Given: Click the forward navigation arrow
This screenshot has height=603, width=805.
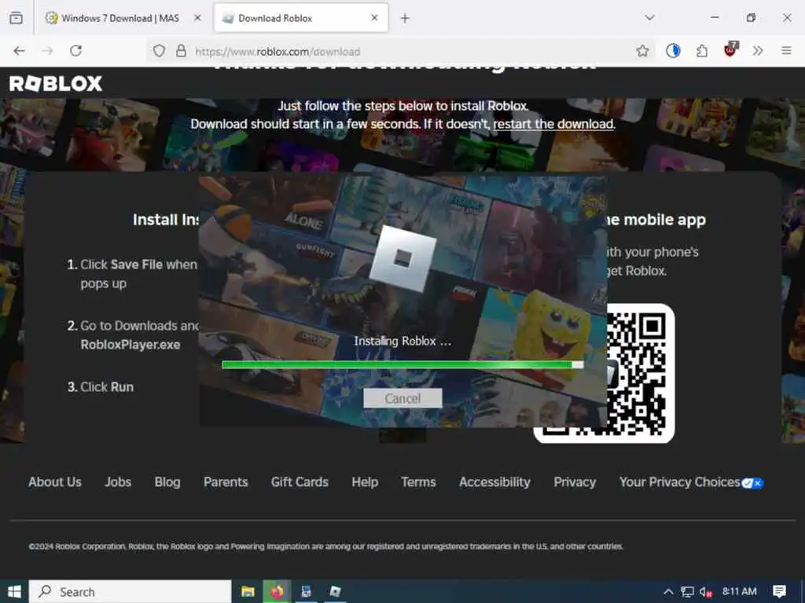Looking at the screenshot, I should [x=47, y=51].
